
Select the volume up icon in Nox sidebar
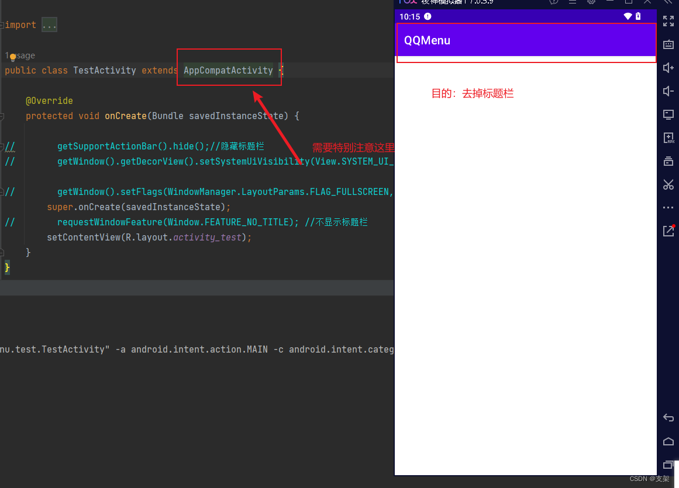[668, 68]
